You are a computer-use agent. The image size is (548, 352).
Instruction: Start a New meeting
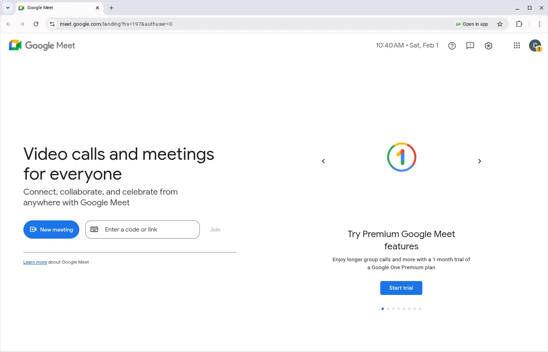click(x=51, y=230)
